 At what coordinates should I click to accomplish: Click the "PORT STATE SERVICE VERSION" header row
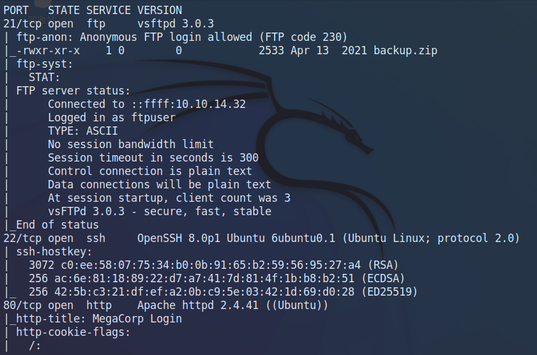point(93,10)
